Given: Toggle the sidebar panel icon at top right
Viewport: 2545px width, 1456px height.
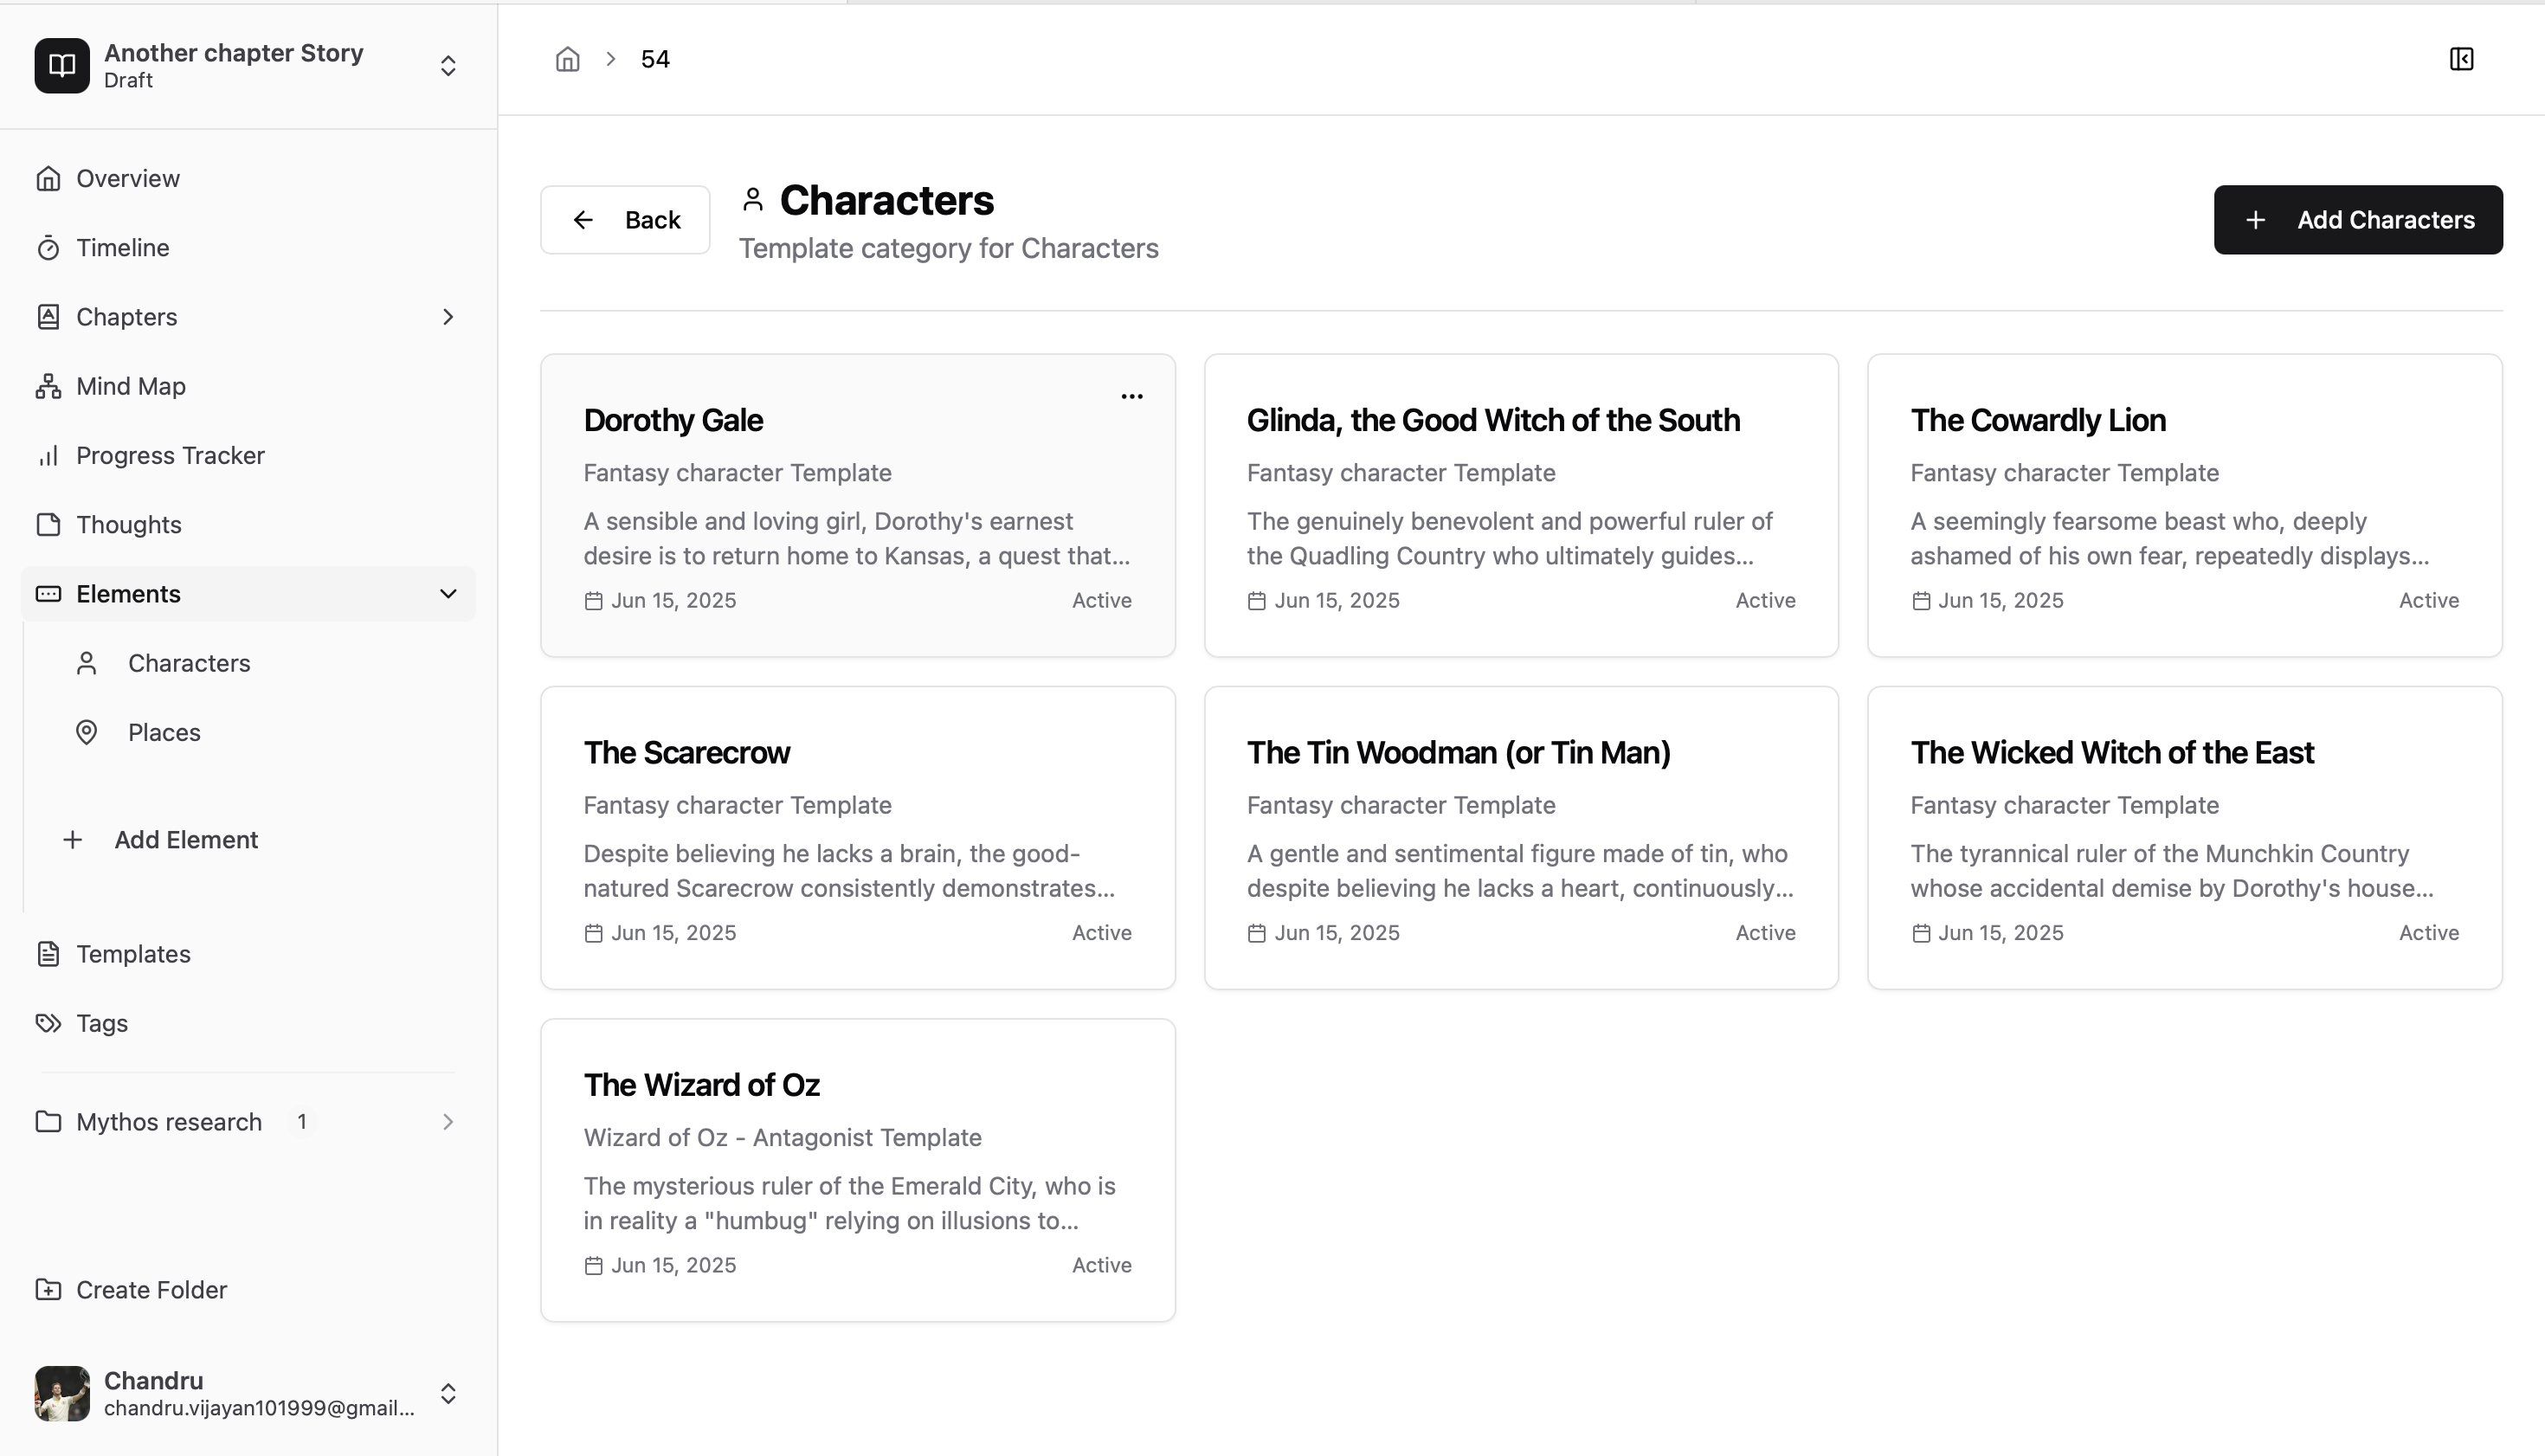Looking at the screenshot, I should coord(2461,59).
